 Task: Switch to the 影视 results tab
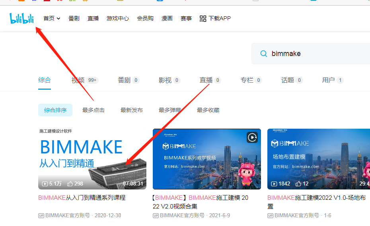(169, 80)
